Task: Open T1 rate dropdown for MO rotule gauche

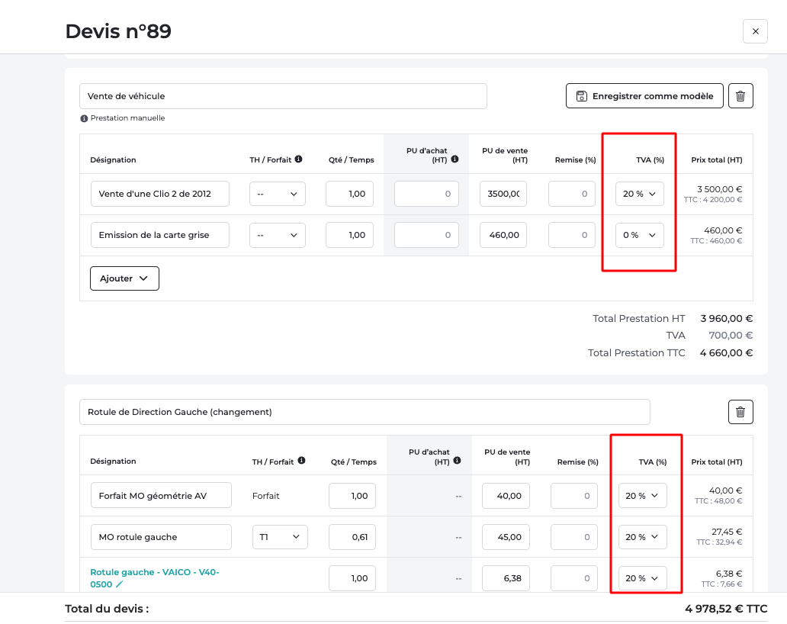Action: [280, 537]
